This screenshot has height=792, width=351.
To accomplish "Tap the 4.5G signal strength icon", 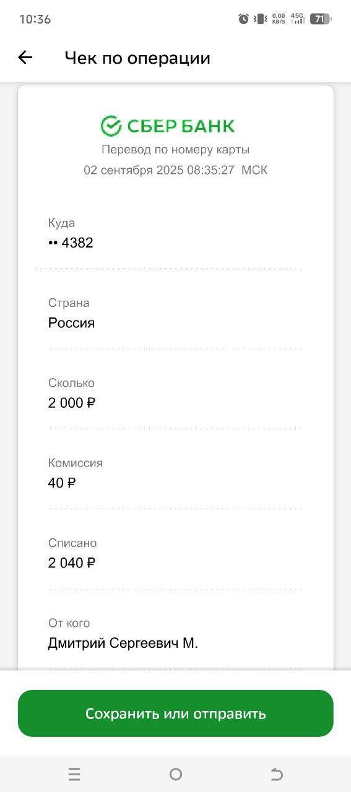I will [298, 19].
